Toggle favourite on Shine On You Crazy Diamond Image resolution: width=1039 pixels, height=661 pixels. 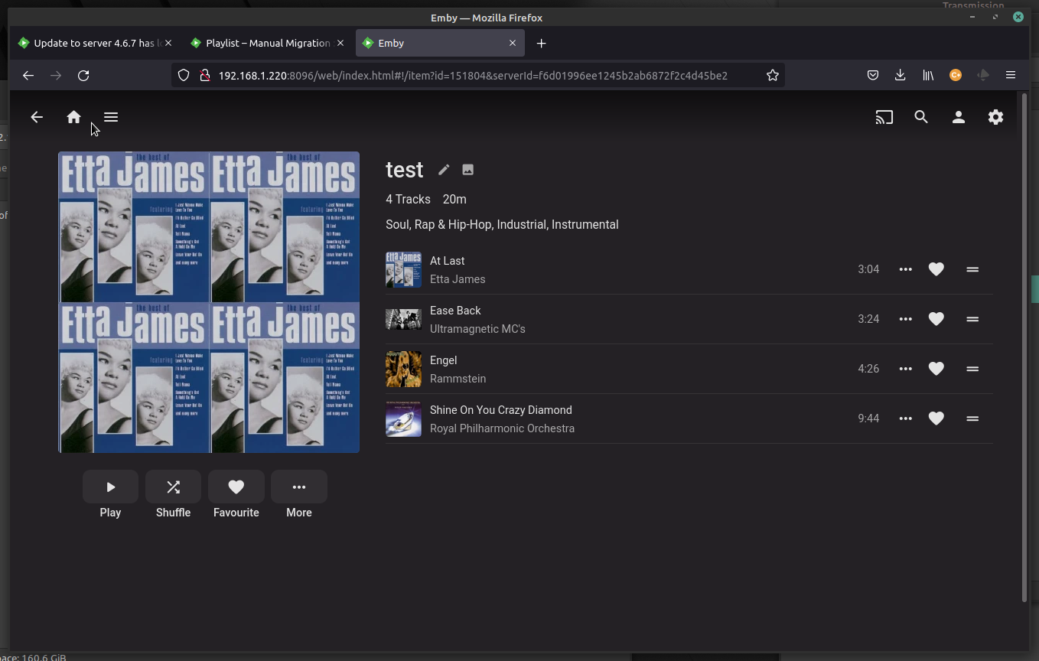(936, 418)
